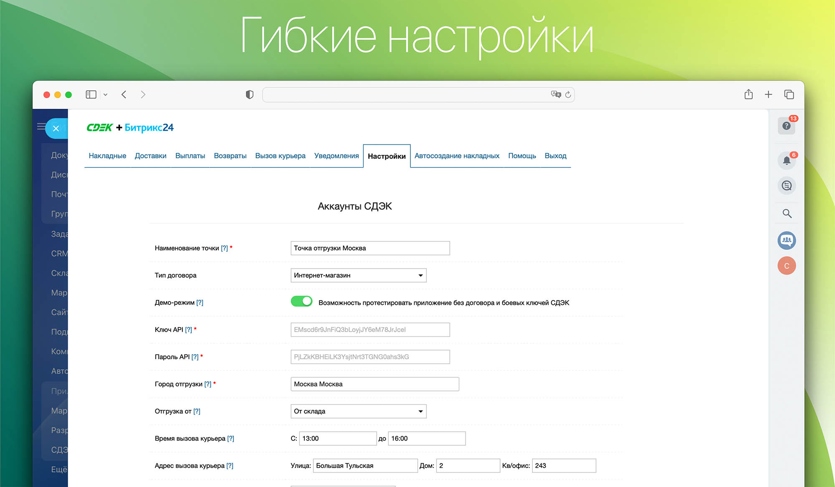Open the Тип договора dropdown
Image resolution: width=835 pixels, height=487 pixels.
point(358,275)
